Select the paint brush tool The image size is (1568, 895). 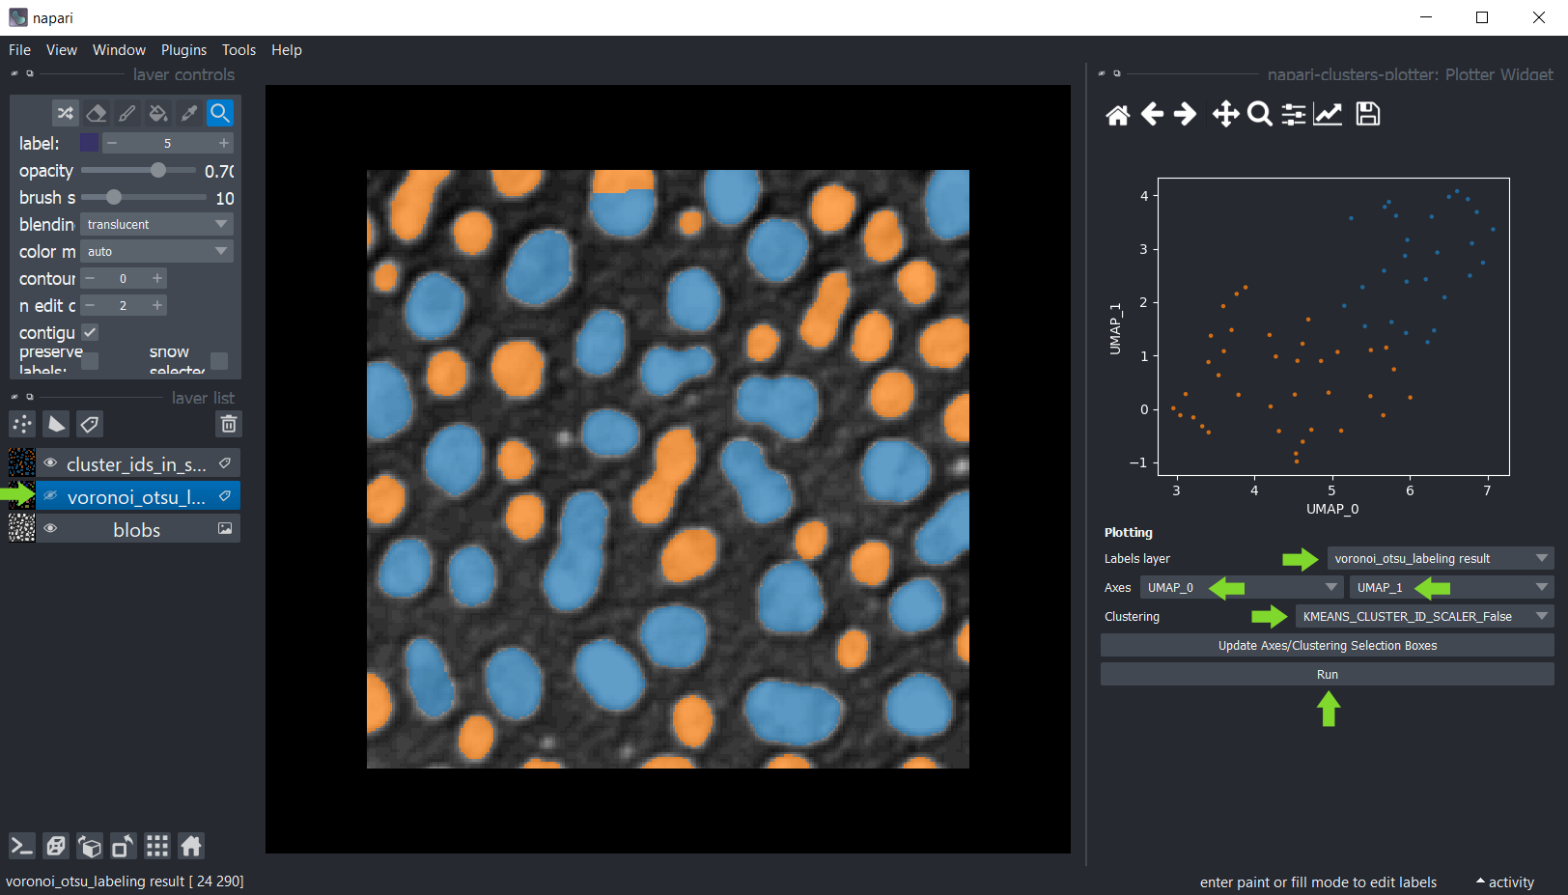coord(127,113)
